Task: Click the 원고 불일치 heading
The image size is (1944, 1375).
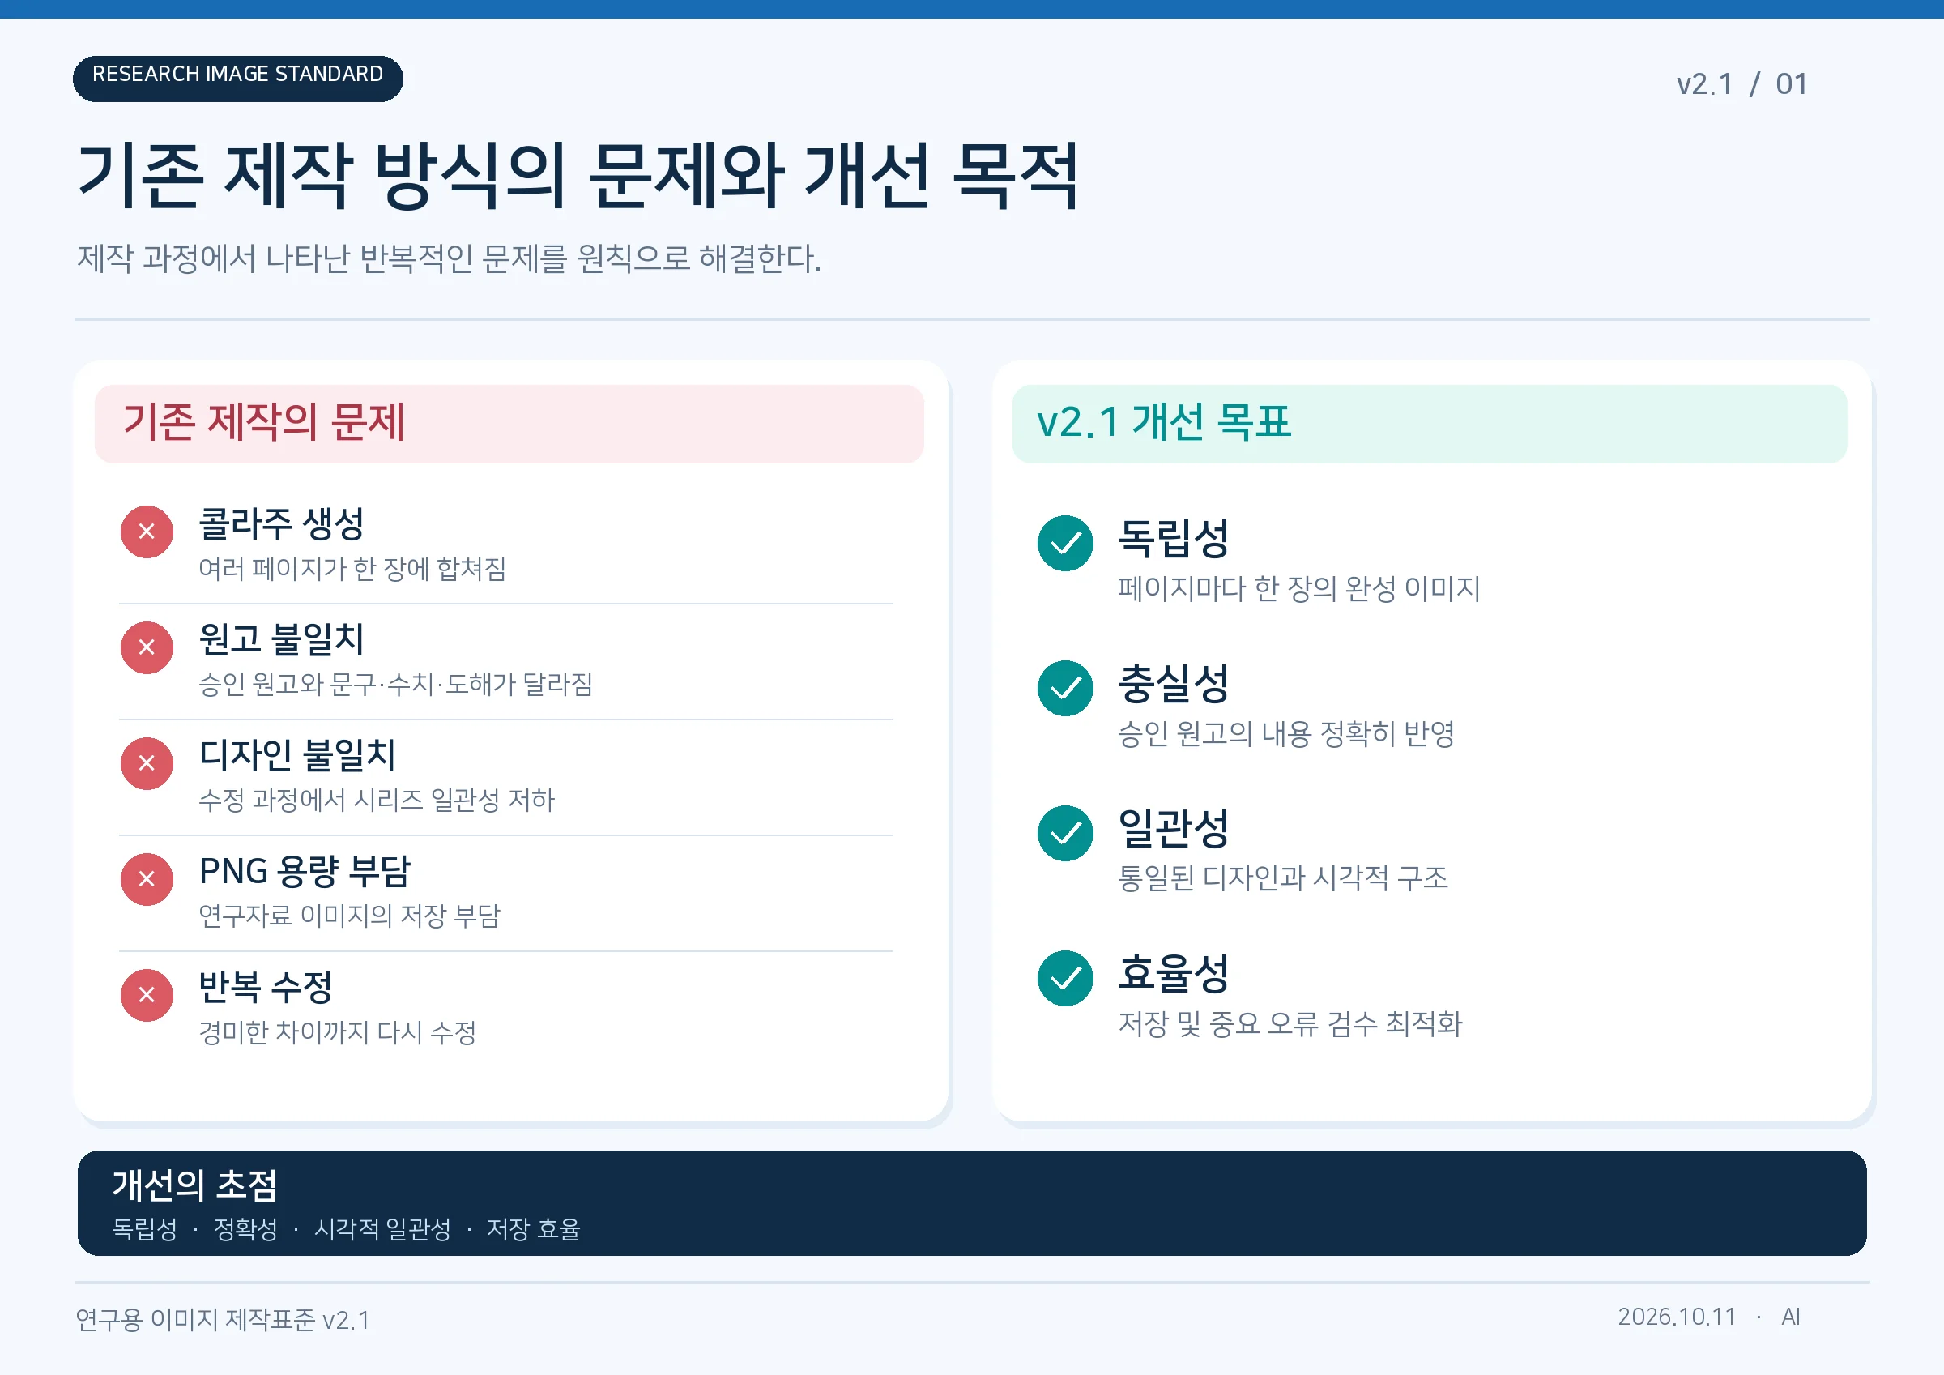Action: [281, 639]
